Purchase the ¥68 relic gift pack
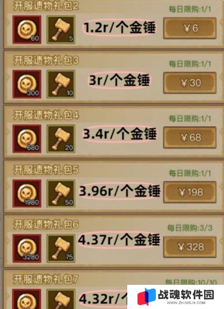The height and width of the screenshot is (309, 224). [190, 137]
